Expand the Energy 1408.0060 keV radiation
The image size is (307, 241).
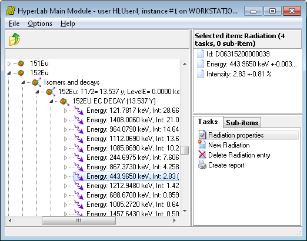tap(65, 120)
